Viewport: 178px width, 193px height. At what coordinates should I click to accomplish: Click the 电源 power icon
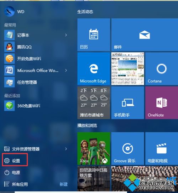[7, 172]
